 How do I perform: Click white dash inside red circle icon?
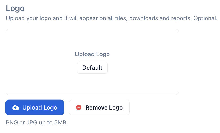coord(79,107)
